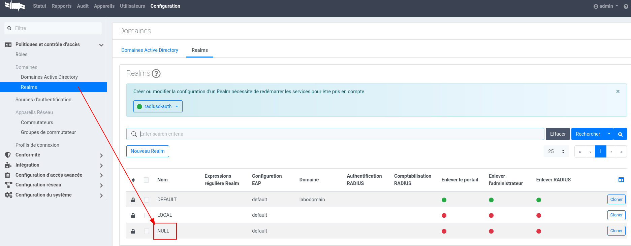Click the PacketFence logo icon
Image resolution: width=631 pixels, height=246 pixels.
point(15,6)
